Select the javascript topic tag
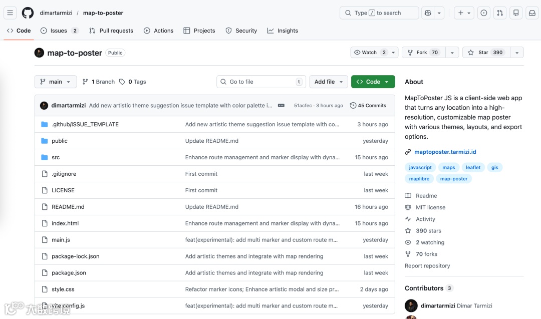Viewport: 541px width, 319px height. click(420, 167)
